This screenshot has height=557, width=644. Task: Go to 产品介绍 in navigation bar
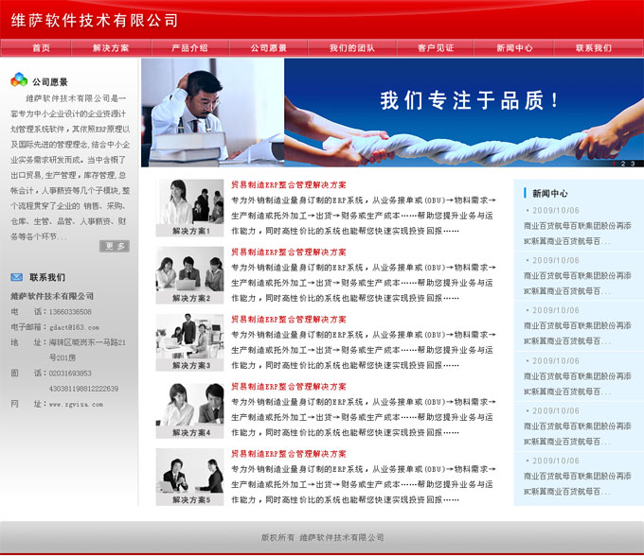pos(189,47)
